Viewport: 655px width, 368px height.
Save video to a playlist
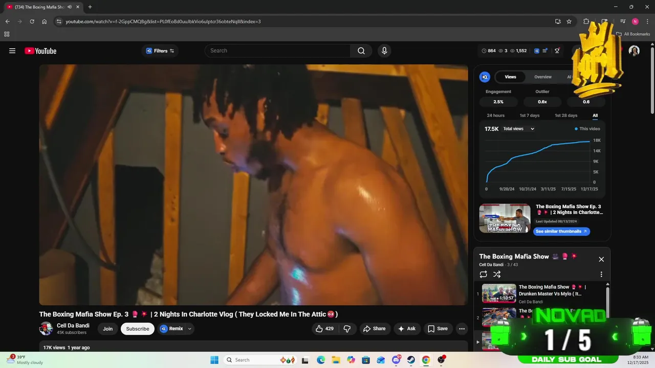point(438,329)
